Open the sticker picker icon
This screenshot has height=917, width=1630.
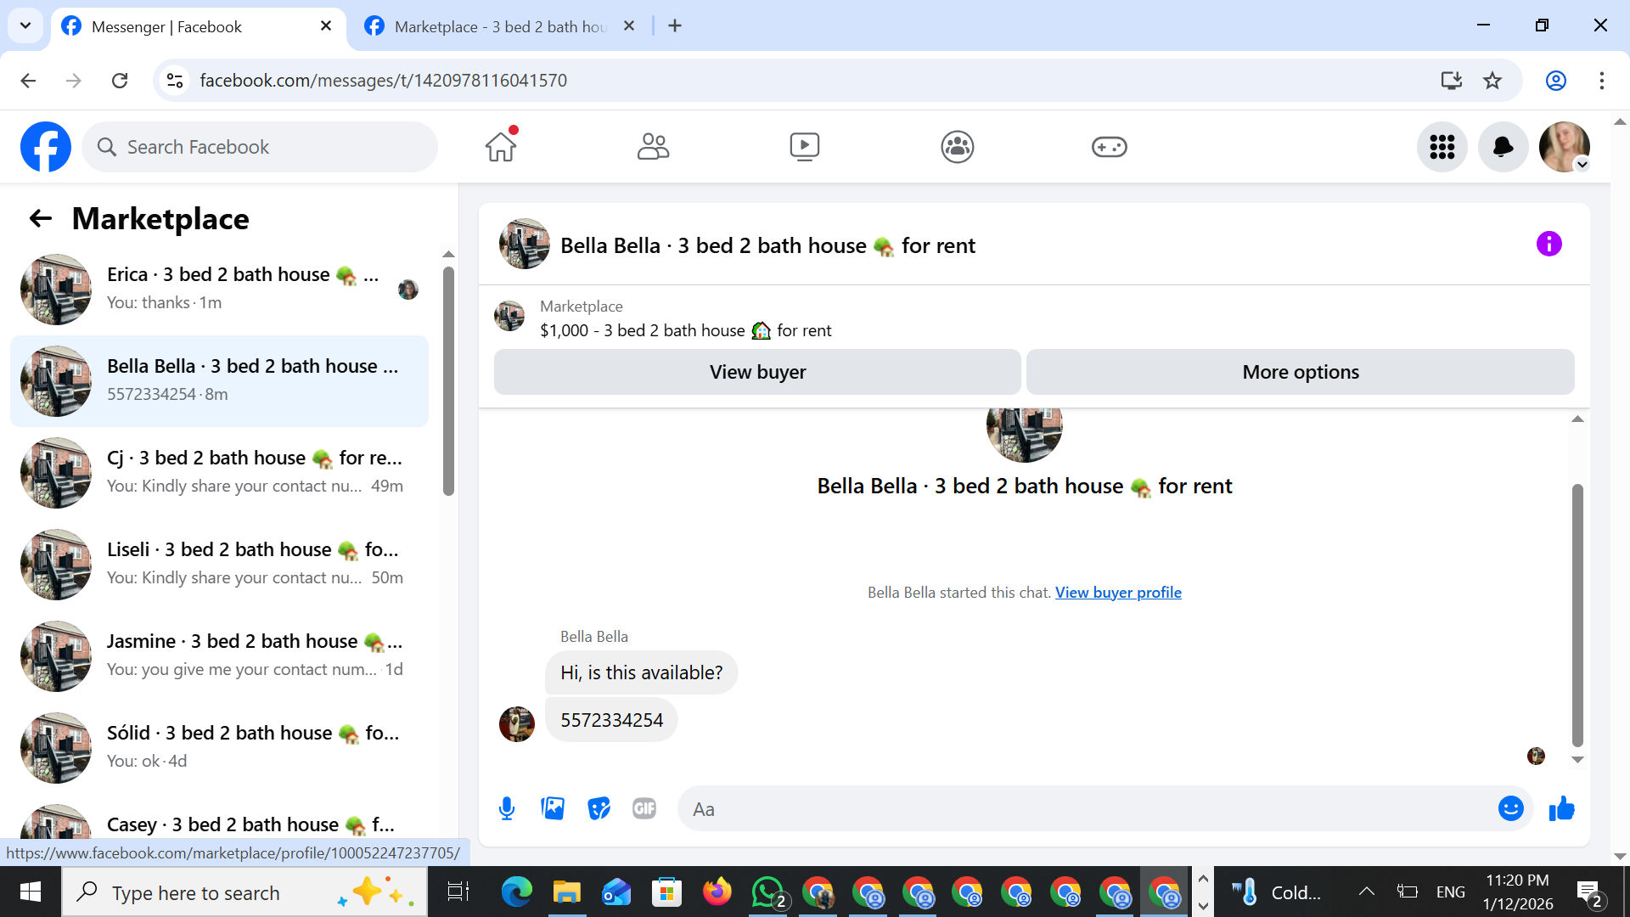pos(599,808)
